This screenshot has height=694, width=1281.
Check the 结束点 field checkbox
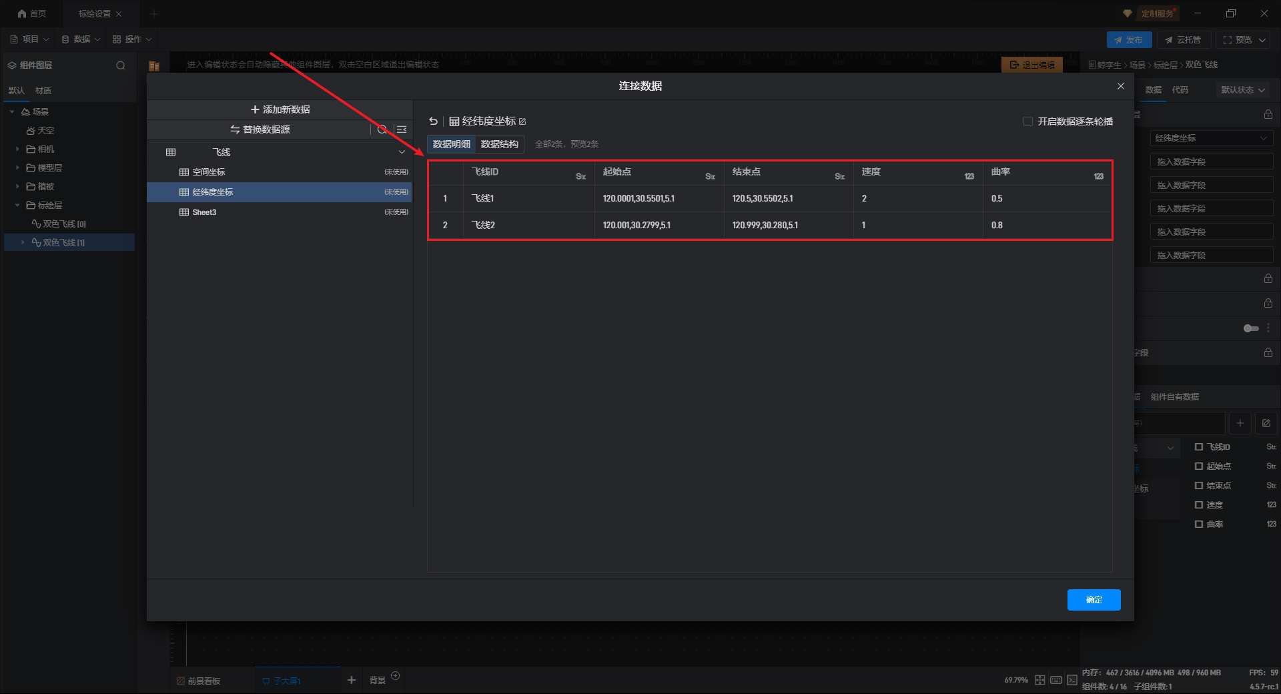pos(1199,486)
